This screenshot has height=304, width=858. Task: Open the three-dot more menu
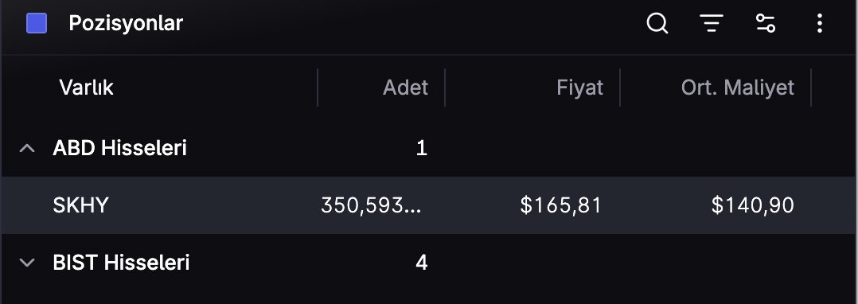[819, 24]
